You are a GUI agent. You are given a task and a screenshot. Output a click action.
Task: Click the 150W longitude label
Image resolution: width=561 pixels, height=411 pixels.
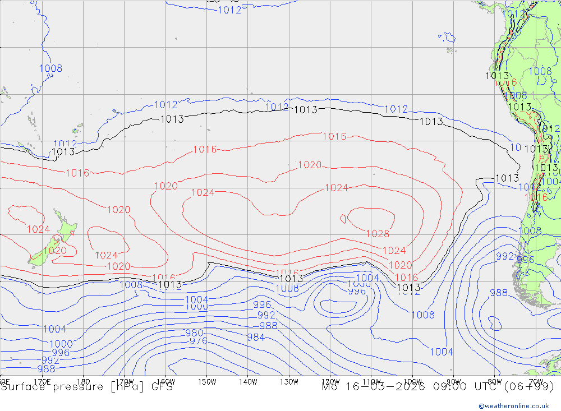pos(207,382)
